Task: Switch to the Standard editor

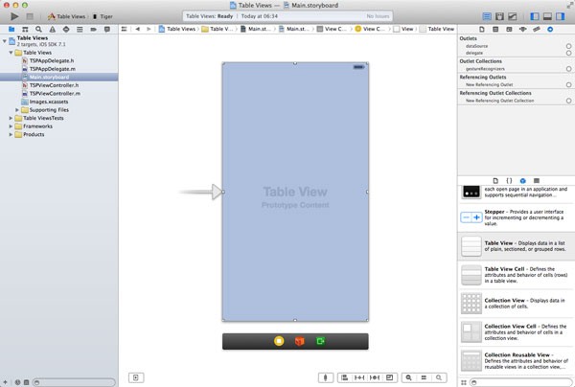Action: (487, 16)
